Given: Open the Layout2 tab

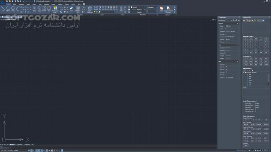Looking at the screenshot, I should point(27,145).
